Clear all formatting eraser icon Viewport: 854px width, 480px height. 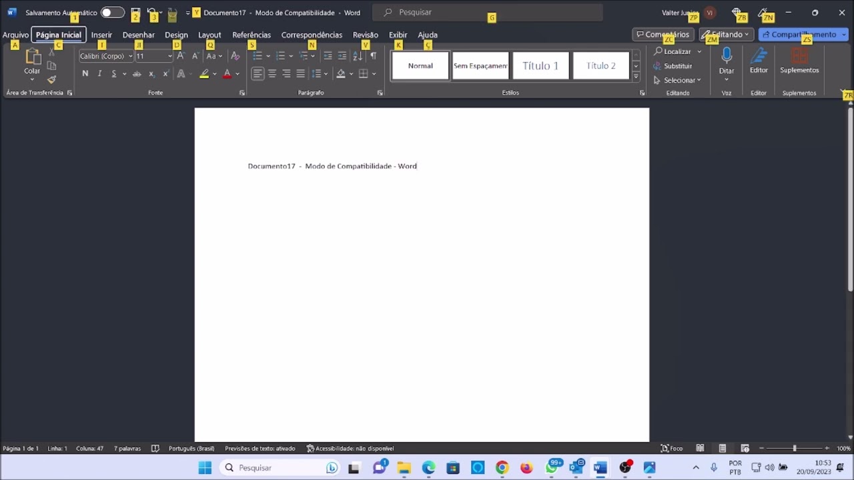pyautogui.click(x=235, y=56)
